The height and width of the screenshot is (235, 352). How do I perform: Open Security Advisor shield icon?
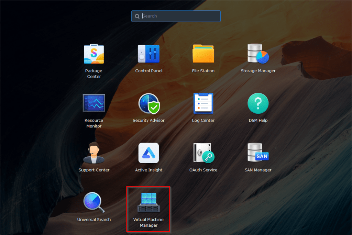(x=148, y=103)
